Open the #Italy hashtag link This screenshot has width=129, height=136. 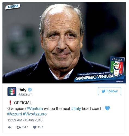[x=76, y=109]
